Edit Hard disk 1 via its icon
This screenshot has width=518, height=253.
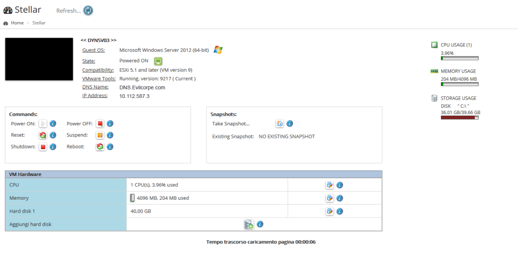point(329,211)
